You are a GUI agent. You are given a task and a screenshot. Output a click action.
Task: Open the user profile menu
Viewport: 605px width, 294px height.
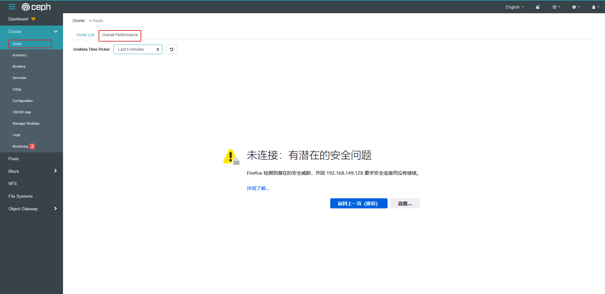595,7
